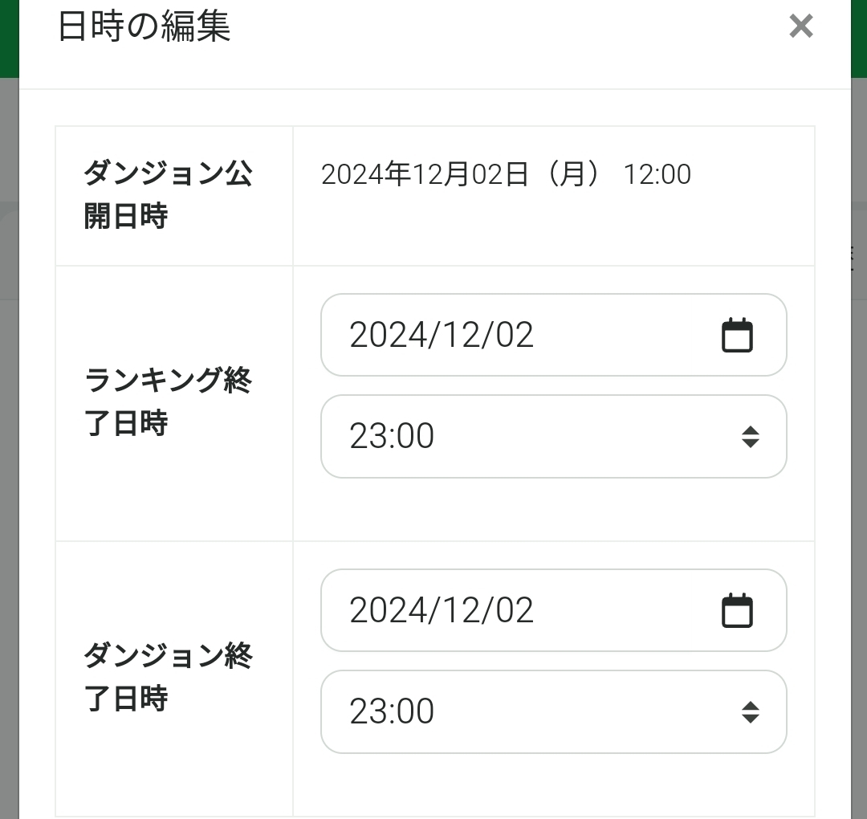Select day 02 in ダンジョン終了日時 date
867x819 pixels.
pos(514,610)
